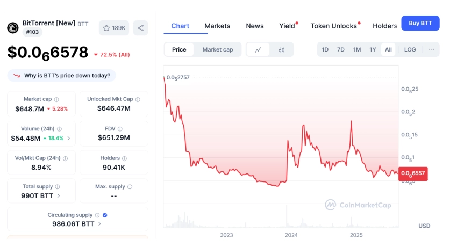Expand the Volume (24h) details chevron

(69, 138)
